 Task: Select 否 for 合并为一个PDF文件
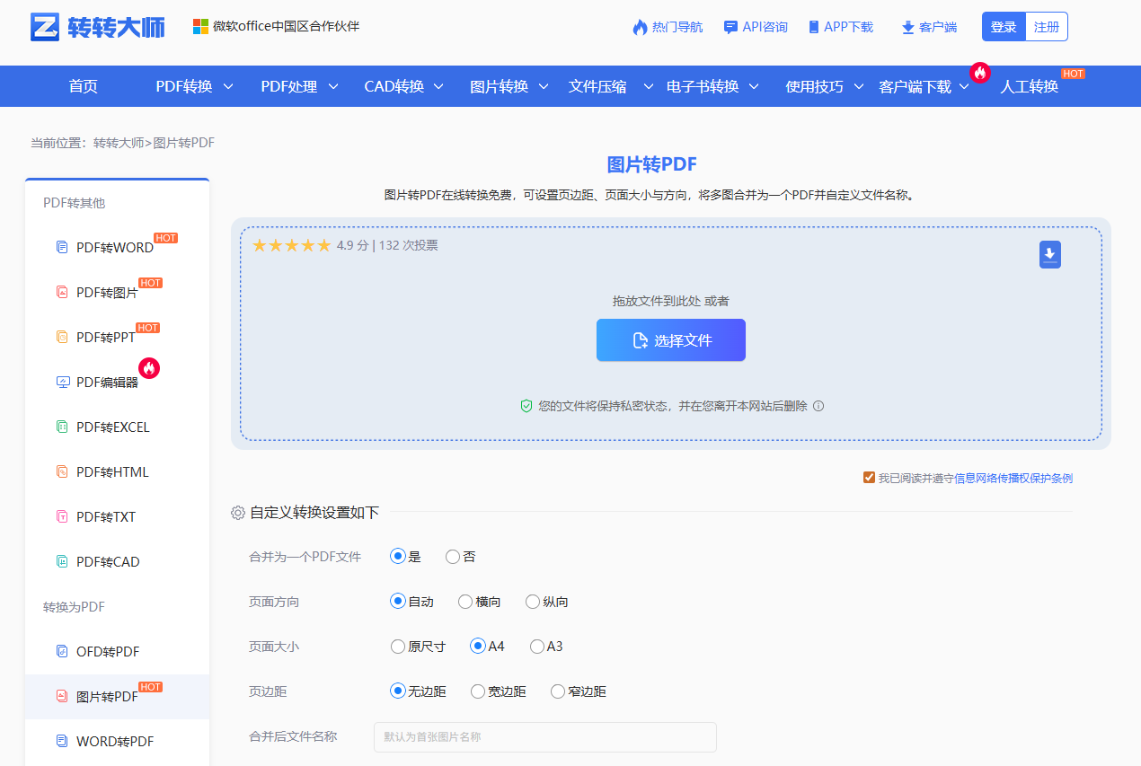(x=452, y=556)
